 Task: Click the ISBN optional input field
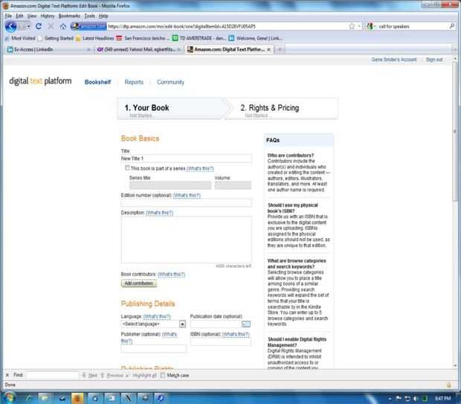click(221, 342)
